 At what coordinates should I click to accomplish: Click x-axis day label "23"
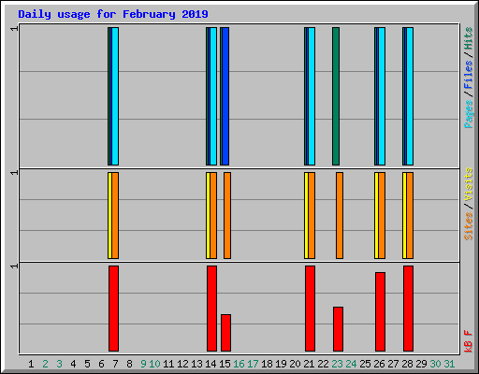(x=337, y=364)
